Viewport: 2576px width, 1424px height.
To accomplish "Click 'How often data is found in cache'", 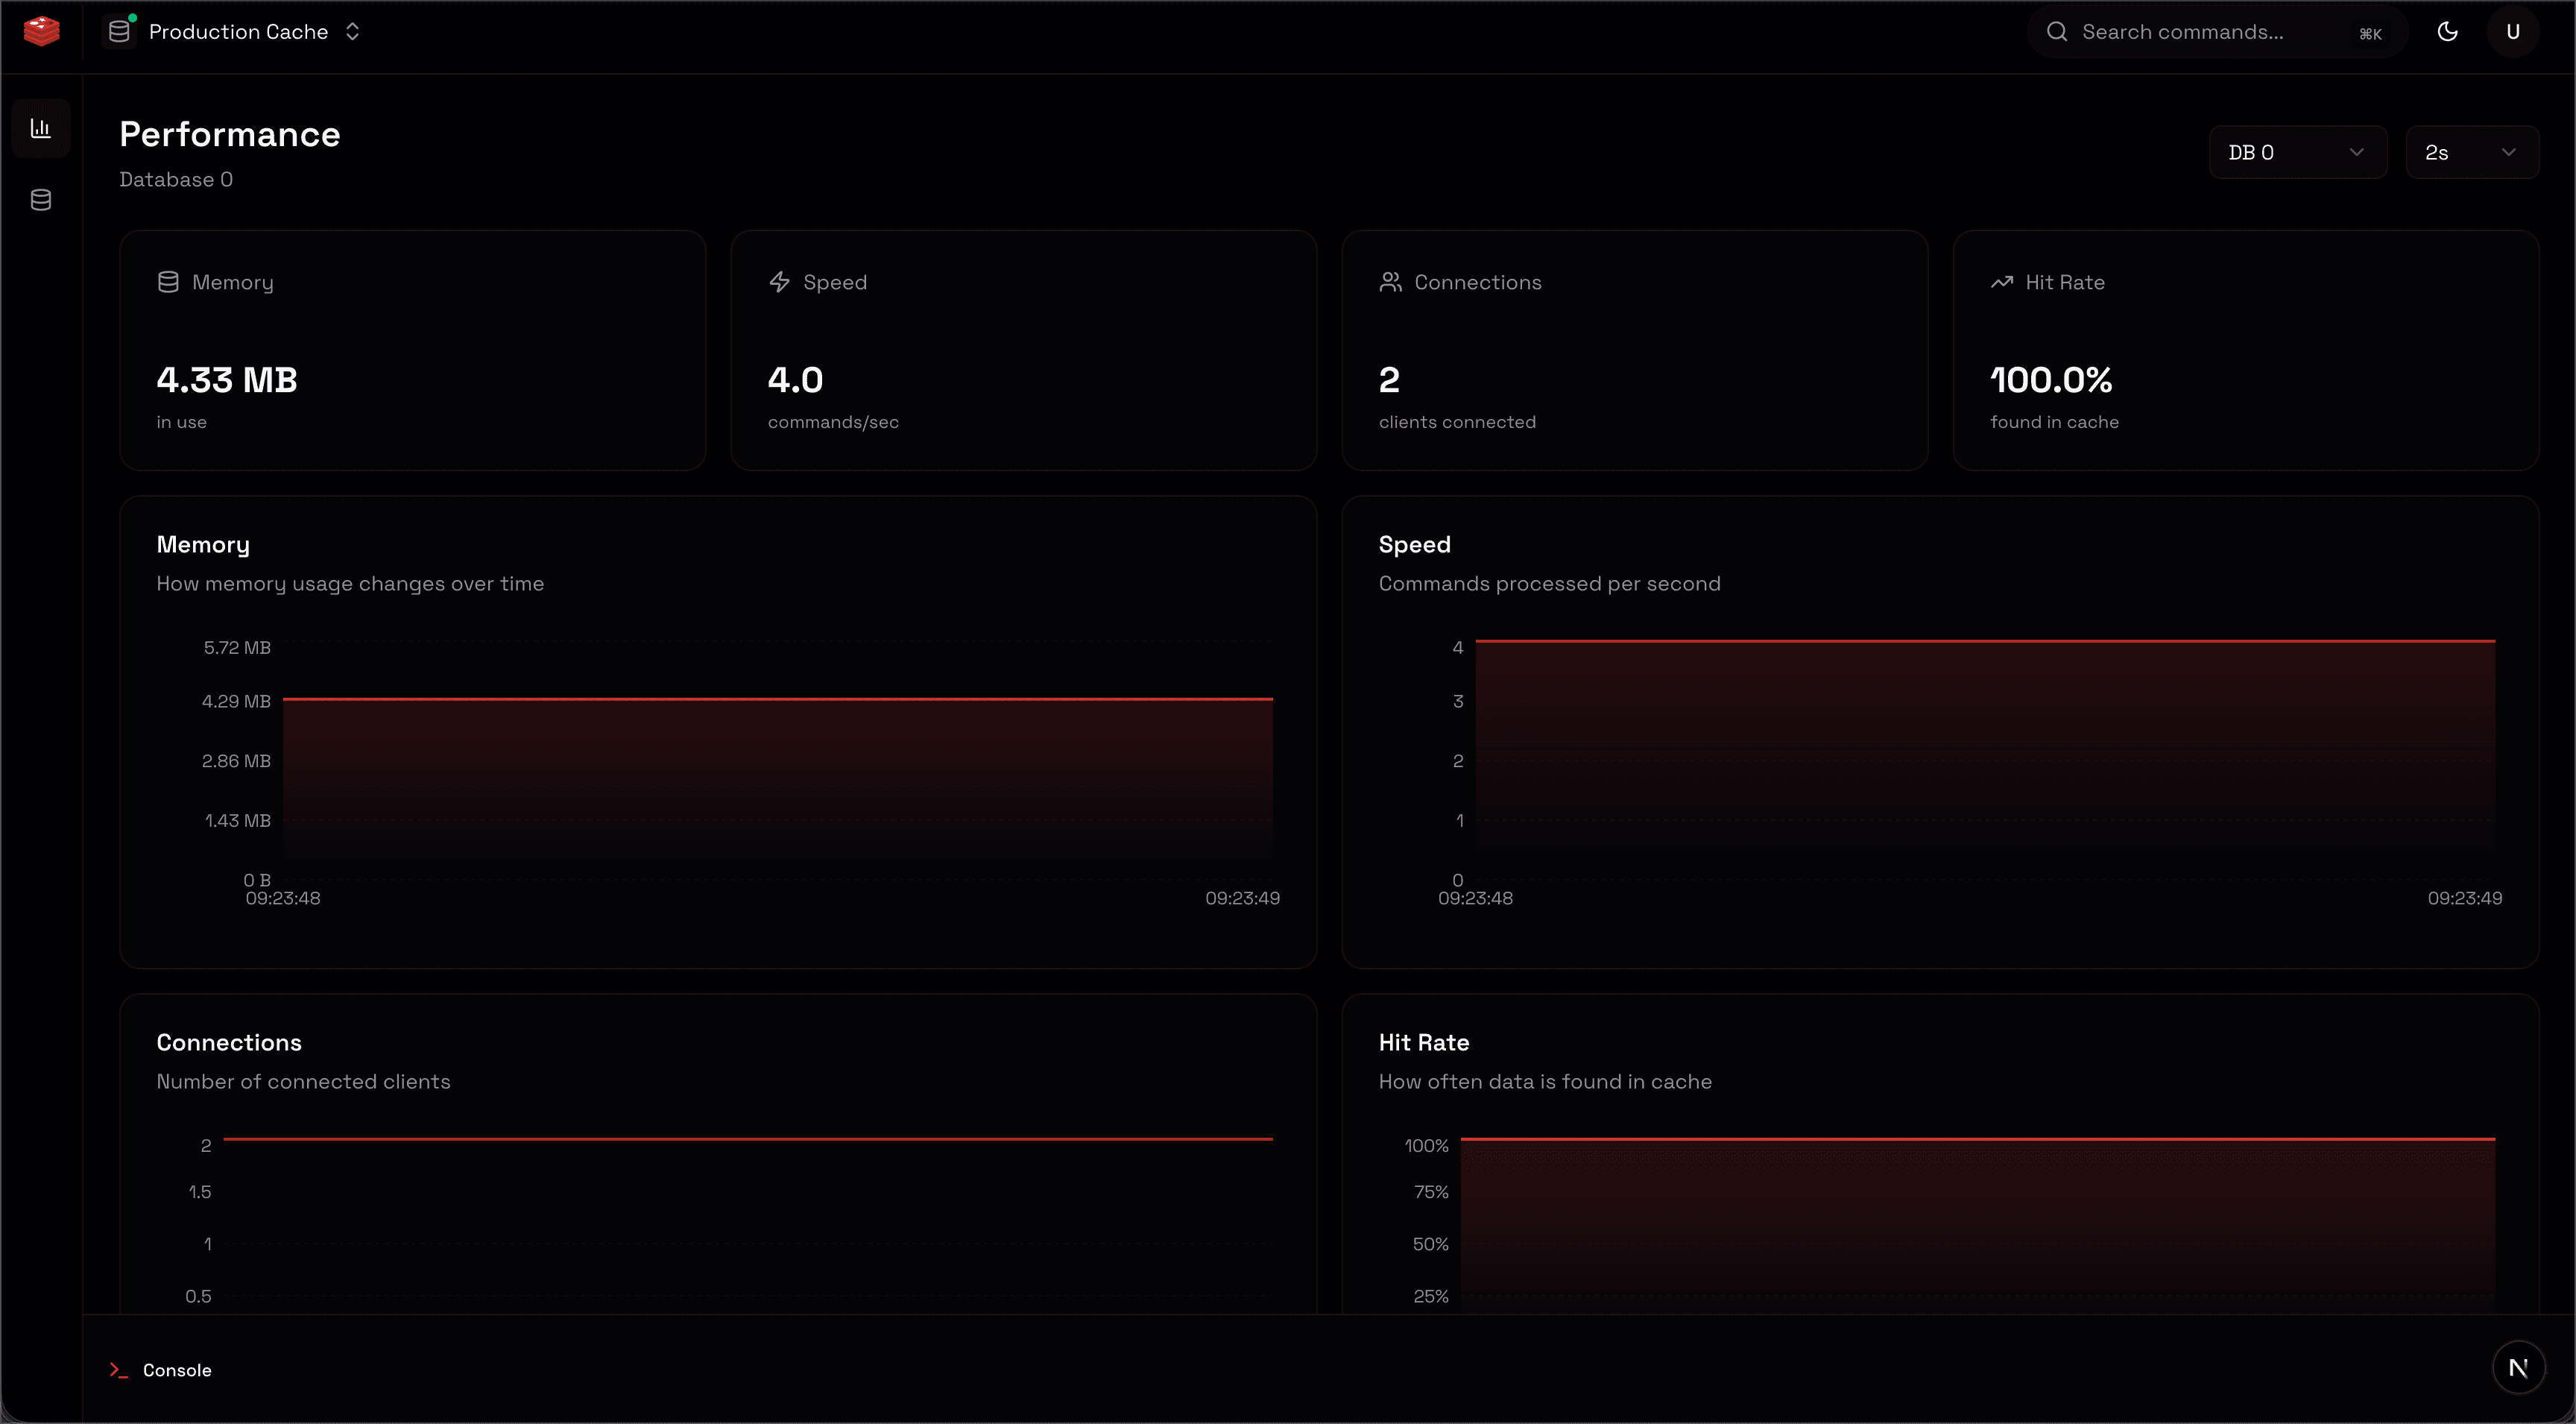I will (1545, 1081).
